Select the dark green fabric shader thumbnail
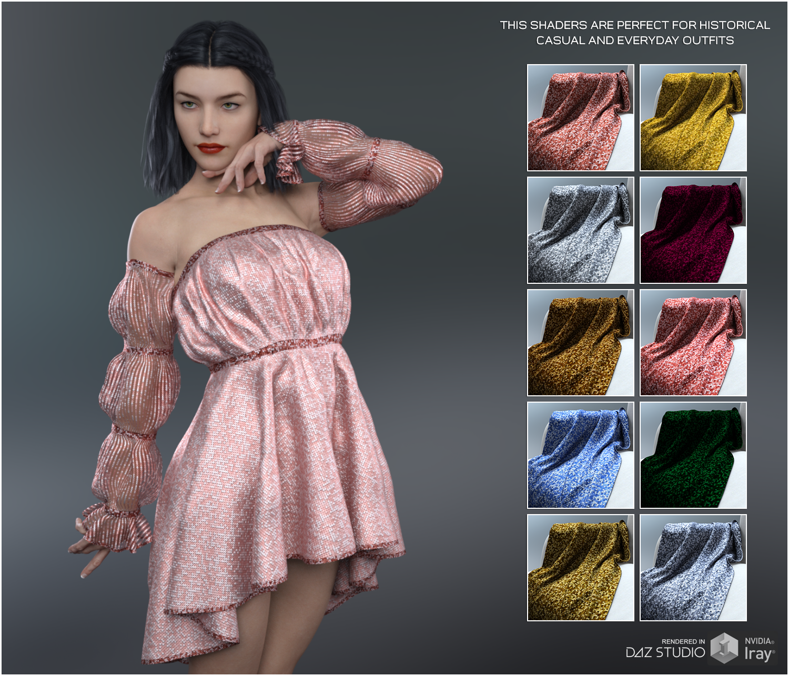 (693, 455)
